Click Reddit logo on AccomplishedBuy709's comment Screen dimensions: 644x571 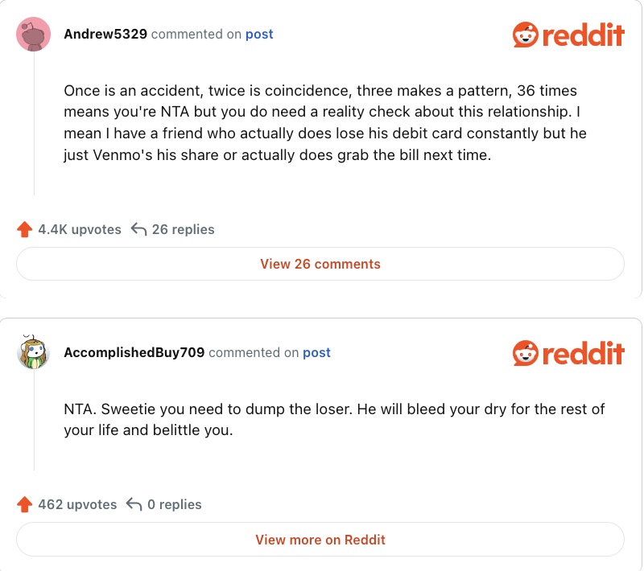(568, 352)
